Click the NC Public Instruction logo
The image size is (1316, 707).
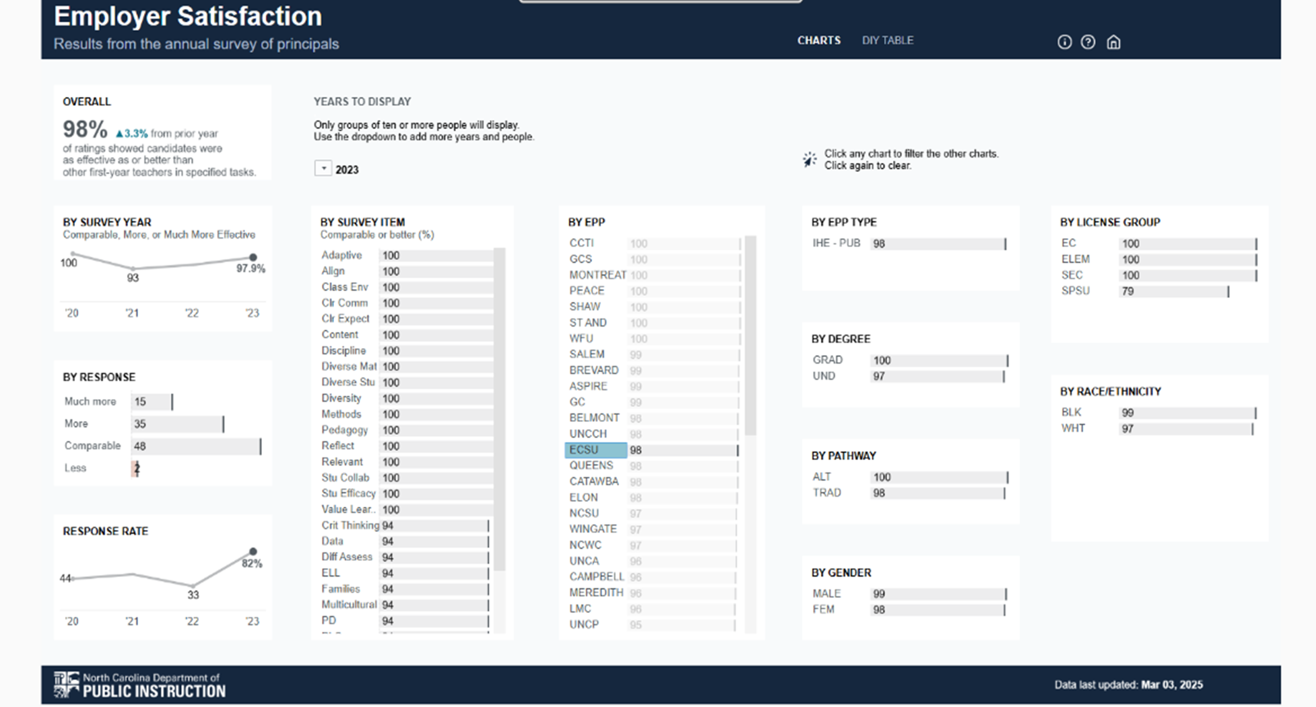pyautogui.click(x=139, y=684)
